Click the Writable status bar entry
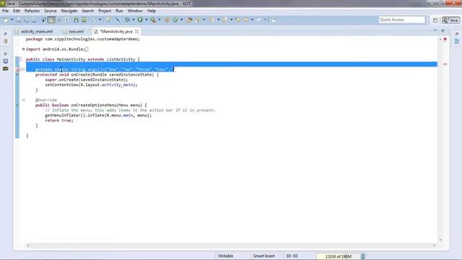The image size is (462, 260). 225,256
